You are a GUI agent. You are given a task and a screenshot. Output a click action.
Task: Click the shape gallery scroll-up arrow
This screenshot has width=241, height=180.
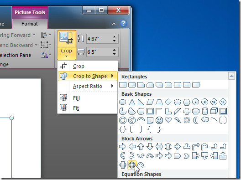tap(231, 76)
